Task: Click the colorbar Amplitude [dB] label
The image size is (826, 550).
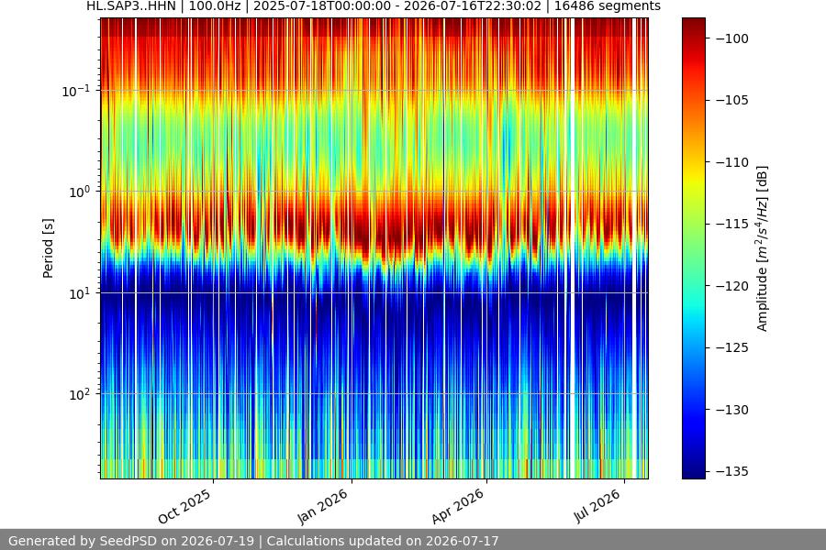Action: [763, 248]
